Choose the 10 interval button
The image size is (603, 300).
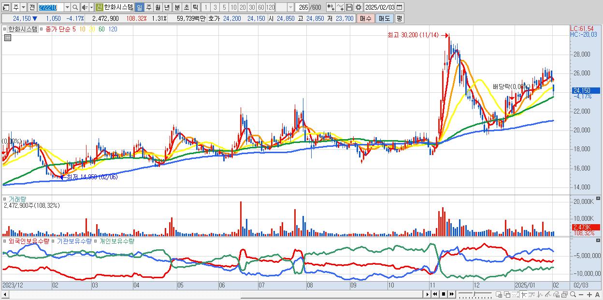point(233,7)
